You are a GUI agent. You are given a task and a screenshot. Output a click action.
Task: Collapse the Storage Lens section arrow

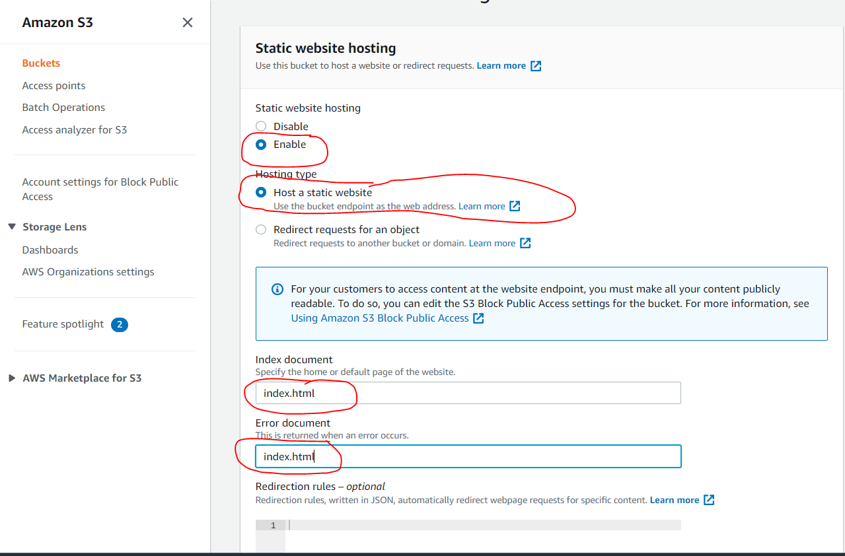coord(11,226)
